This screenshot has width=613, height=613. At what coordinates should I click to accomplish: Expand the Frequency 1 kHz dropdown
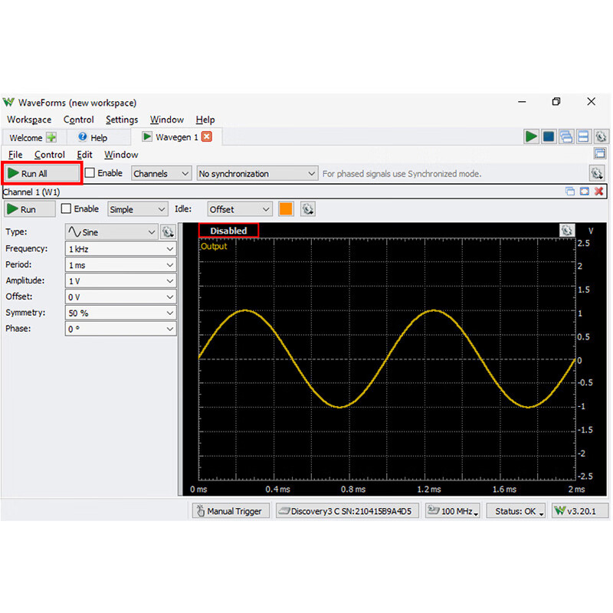(121, 248)
